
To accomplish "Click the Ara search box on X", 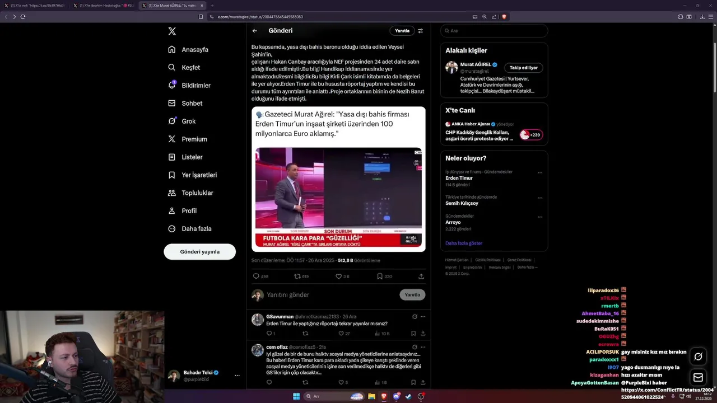I will tap(493, 31).
